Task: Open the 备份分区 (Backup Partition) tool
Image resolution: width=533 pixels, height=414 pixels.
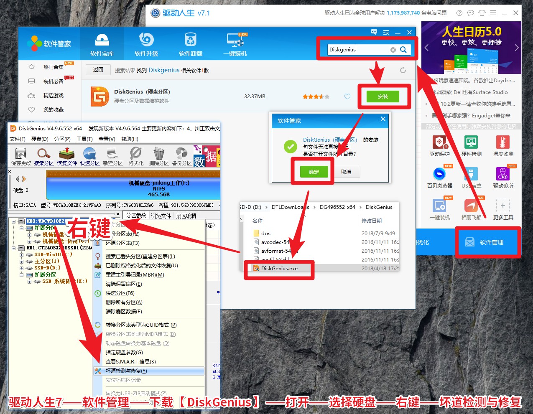Action: (x=181, y=155)
